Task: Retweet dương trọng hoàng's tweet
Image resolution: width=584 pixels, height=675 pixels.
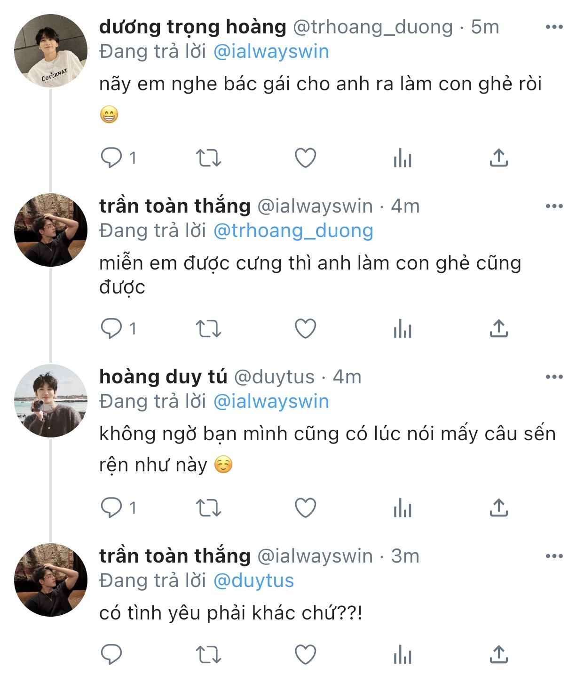Action: [208, 158]
